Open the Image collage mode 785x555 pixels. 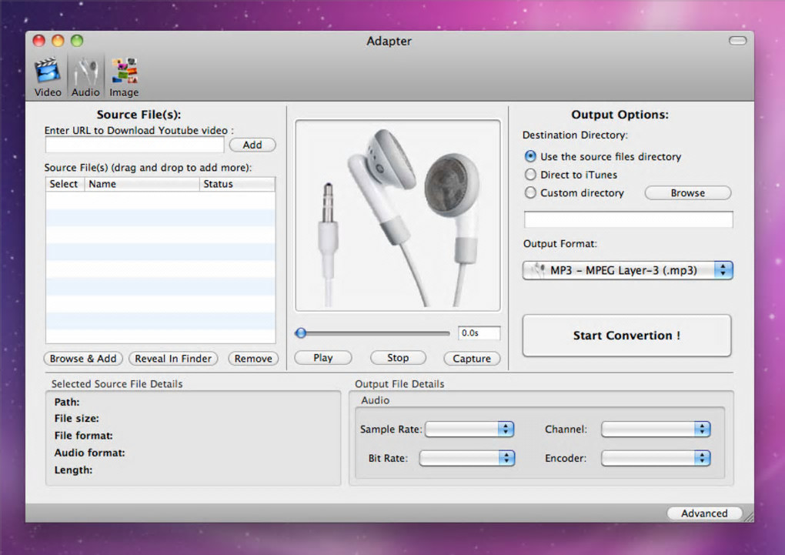click(x=124, y=77)
